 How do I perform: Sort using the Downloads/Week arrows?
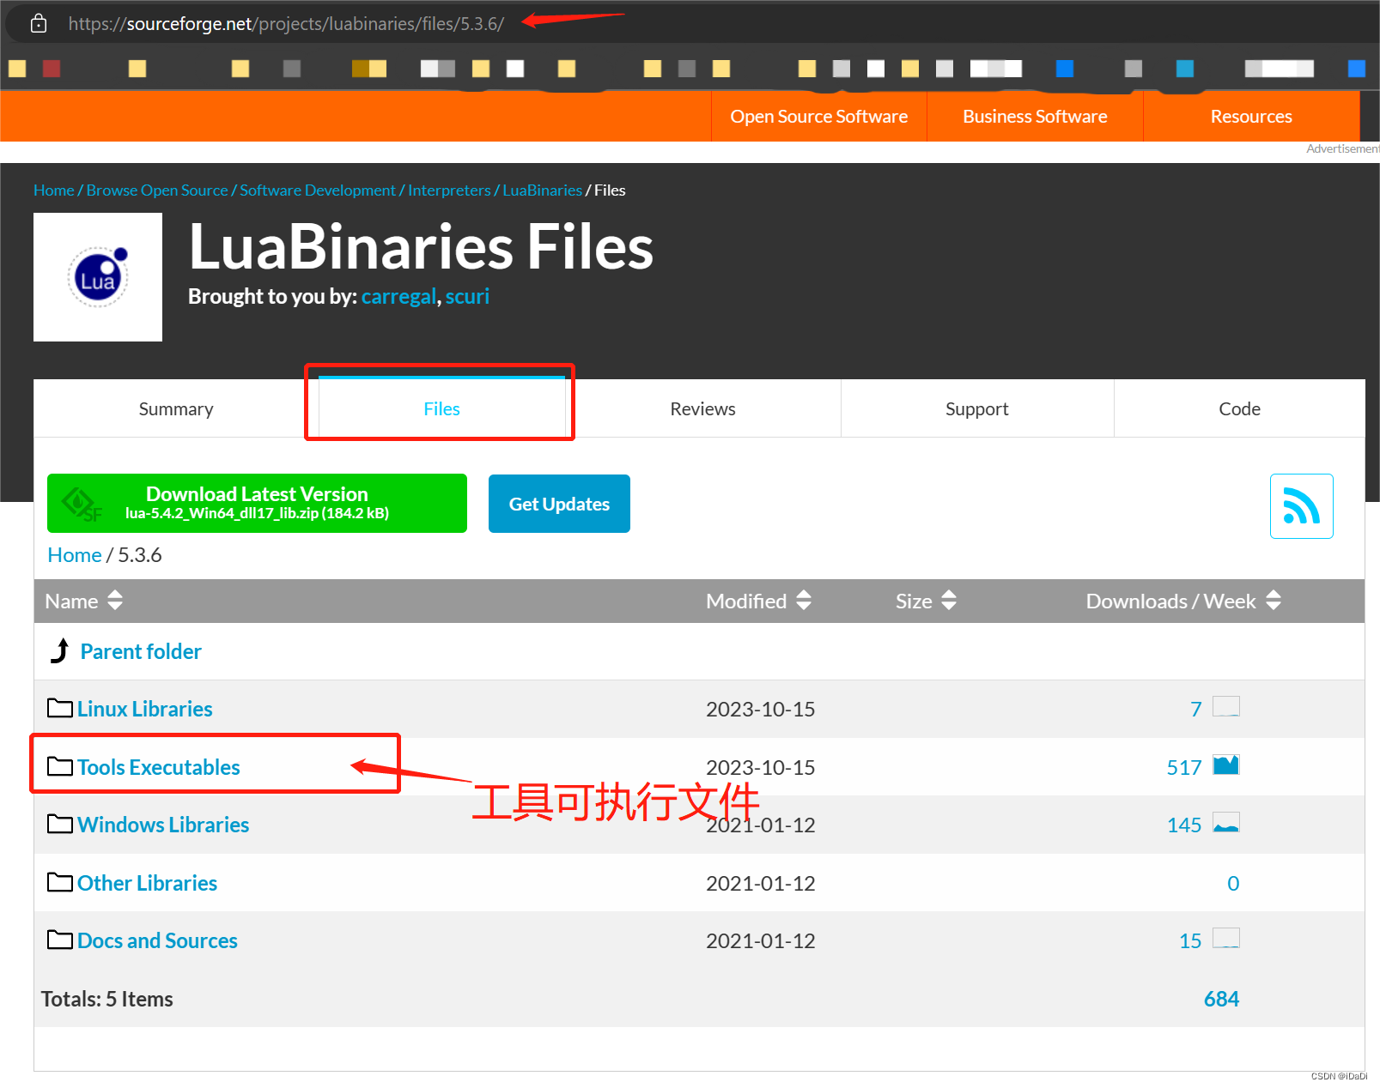(1273, 601)
